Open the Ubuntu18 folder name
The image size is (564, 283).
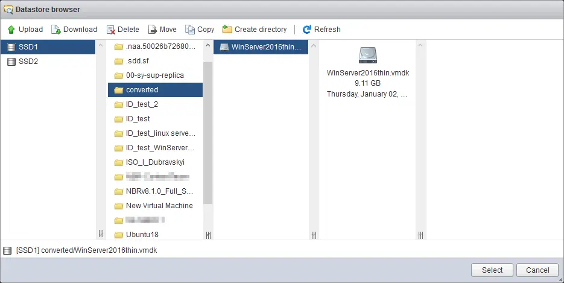click(142, 235)
